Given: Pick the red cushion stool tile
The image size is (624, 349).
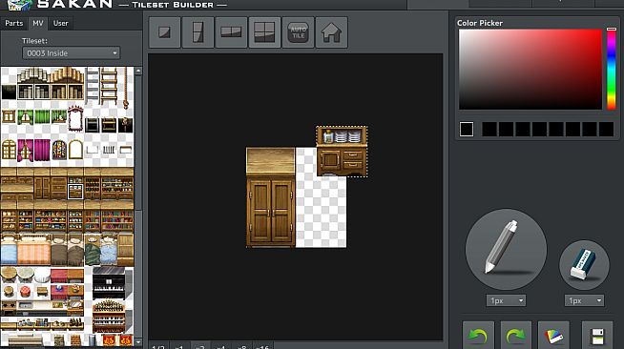Looking at the screenshot, I should [26, 291].
